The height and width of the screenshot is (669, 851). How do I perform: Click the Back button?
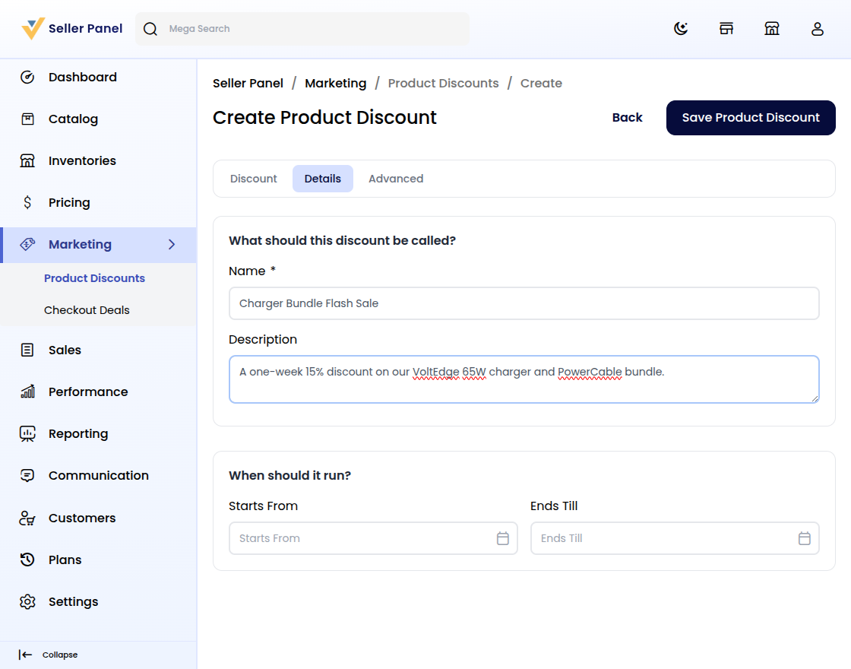coord(627,118)
